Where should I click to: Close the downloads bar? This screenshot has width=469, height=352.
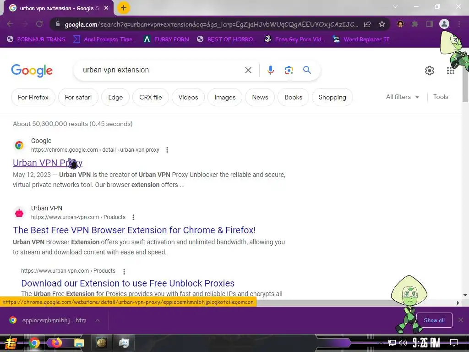coord(461,320)
